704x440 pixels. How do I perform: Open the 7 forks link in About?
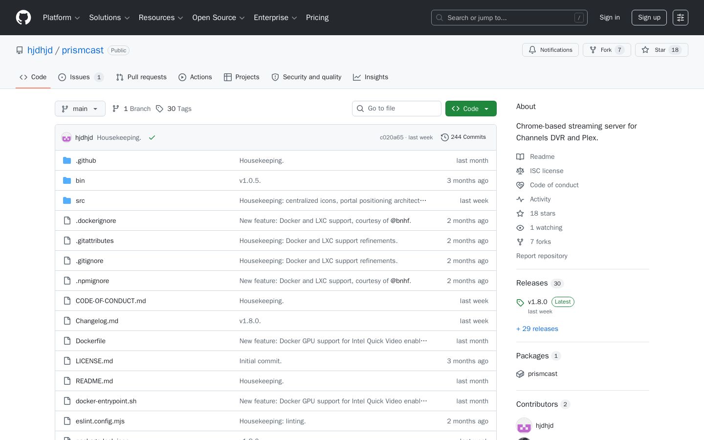coord(540,242)
